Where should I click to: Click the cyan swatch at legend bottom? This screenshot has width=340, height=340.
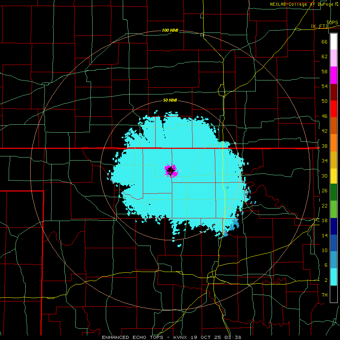334,277
